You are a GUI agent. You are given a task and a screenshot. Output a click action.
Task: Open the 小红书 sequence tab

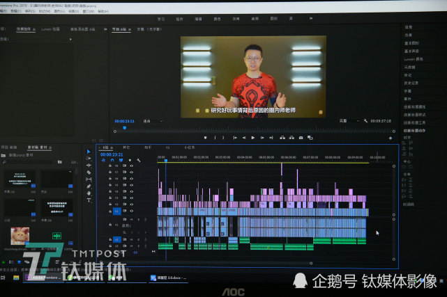click(189, 147)
